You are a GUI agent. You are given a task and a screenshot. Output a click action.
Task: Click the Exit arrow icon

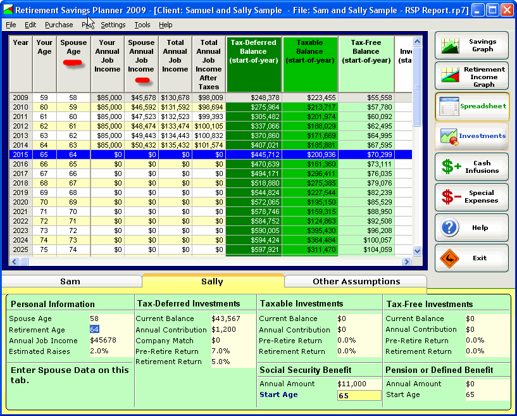click(x=449, y=258)
